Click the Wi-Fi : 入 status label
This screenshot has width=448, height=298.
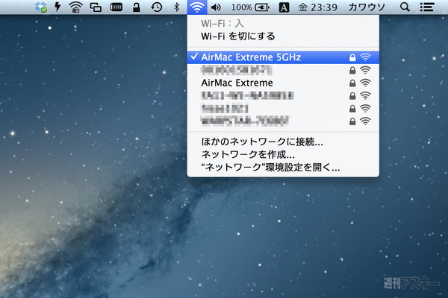pyautogui.click(x=223, y=23)
